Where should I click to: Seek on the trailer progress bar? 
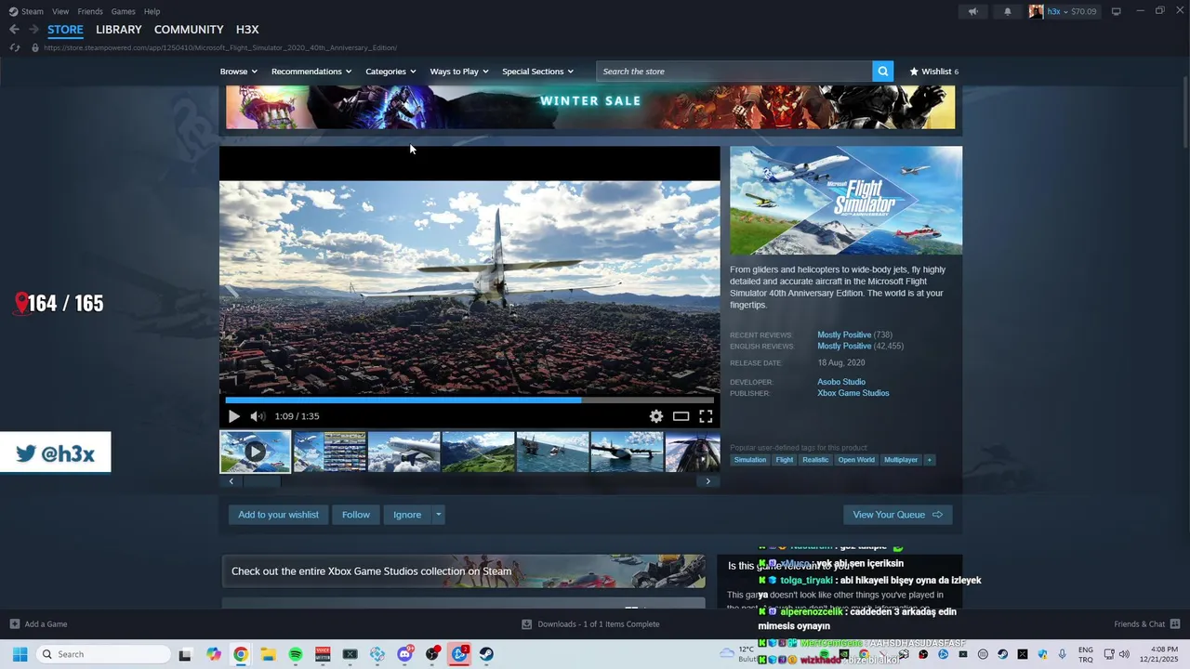click(469, 400)
